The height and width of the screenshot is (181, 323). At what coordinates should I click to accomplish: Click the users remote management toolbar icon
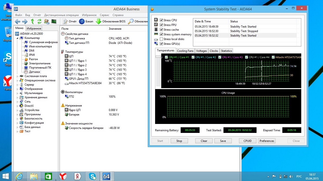[47, 22]
